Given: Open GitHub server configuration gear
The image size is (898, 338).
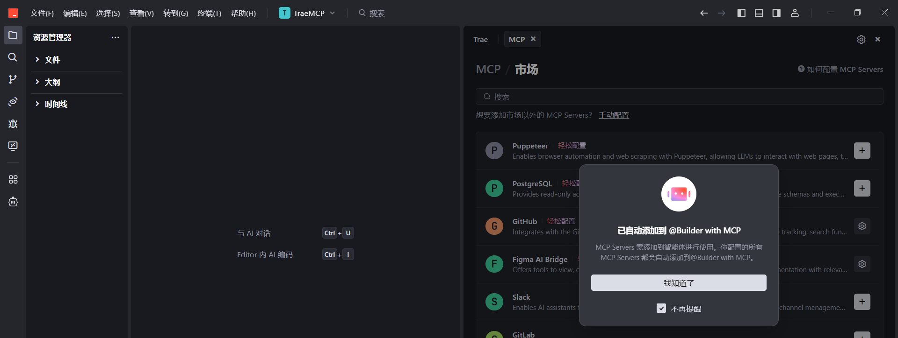Looking at the screenshot, I should [862, 226].
